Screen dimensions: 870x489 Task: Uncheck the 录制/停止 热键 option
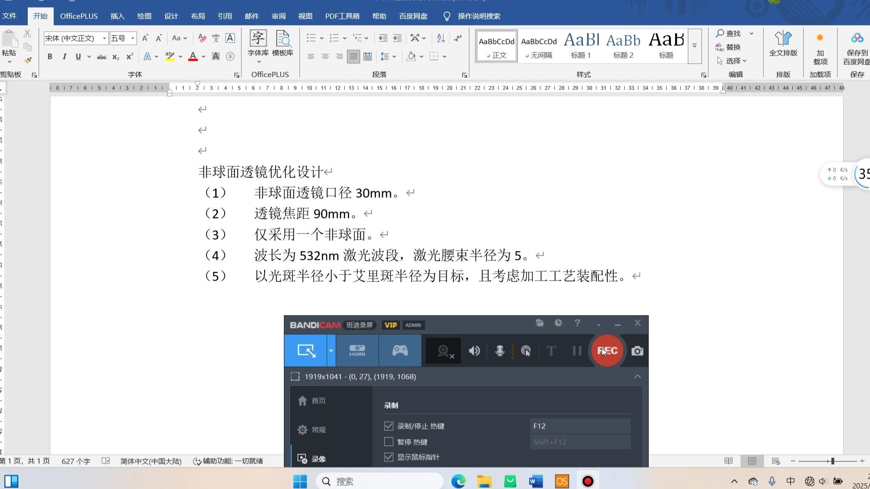point(388,426)
